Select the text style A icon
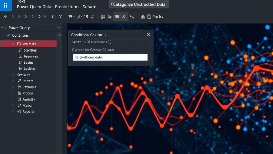 (x=124, y=17)
